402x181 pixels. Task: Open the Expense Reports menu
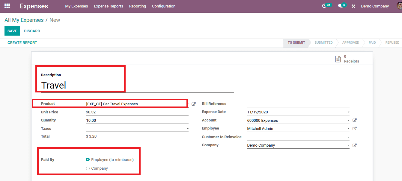(109, 6)
